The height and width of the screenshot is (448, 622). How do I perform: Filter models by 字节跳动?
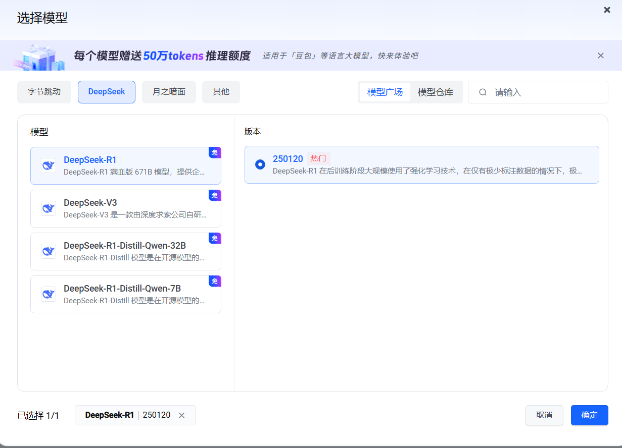pos(44,92)
